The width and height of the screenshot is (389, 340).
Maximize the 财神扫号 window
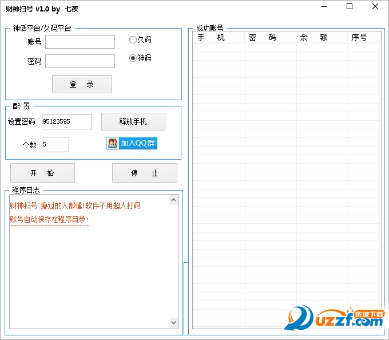tap(350, 7)
